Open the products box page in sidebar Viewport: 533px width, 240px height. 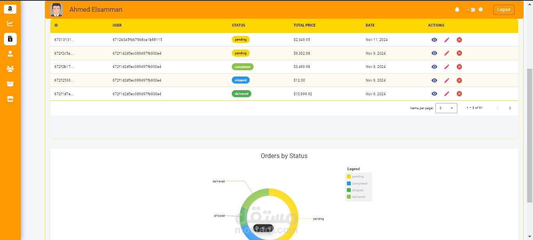[10, 84]
